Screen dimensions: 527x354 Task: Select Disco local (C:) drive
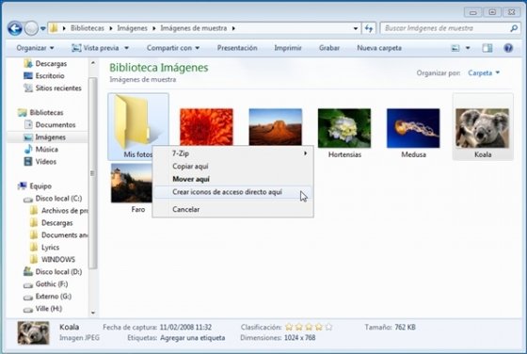(x=53, y=199)
